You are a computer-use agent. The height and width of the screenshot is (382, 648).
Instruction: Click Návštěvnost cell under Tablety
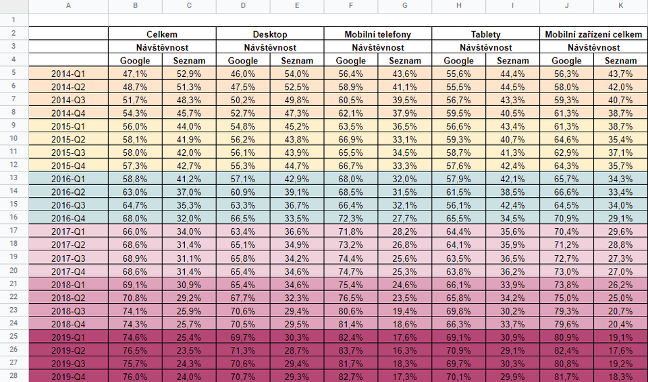tap(486, 47)
